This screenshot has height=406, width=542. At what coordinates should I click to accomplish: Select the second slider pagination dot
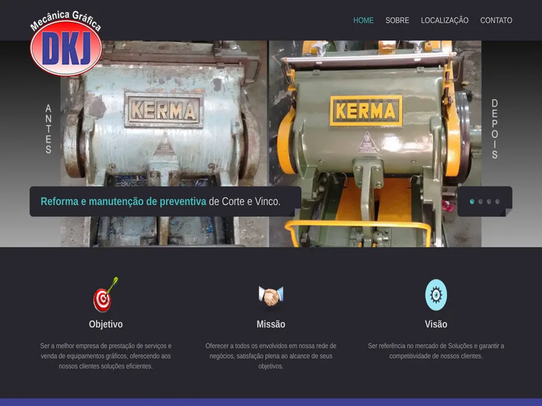pyautogui.click(x=480, y=202)
